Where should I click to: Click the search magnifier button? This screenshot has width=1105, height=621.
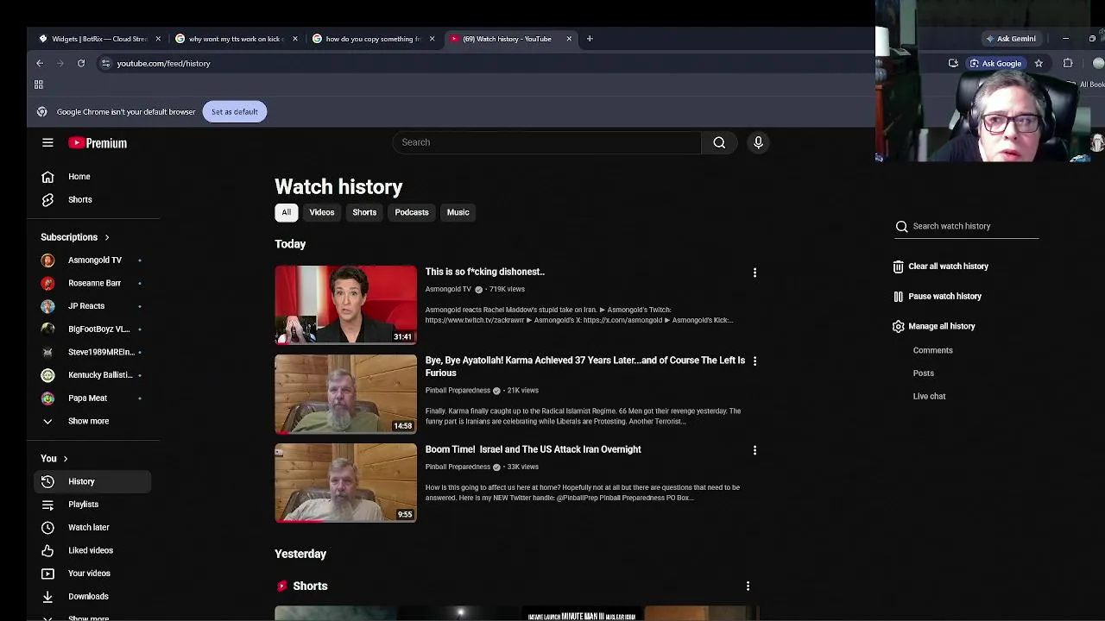pos(719,142)
